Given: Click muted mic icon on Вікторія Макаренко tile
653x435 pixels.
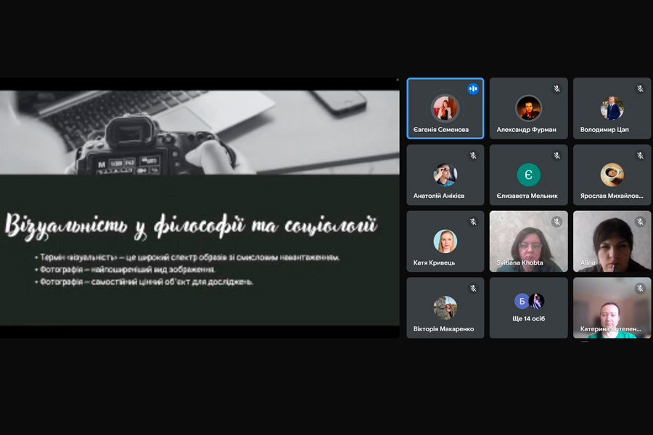Looking at the screenshot, I should (x=473, y=288).
